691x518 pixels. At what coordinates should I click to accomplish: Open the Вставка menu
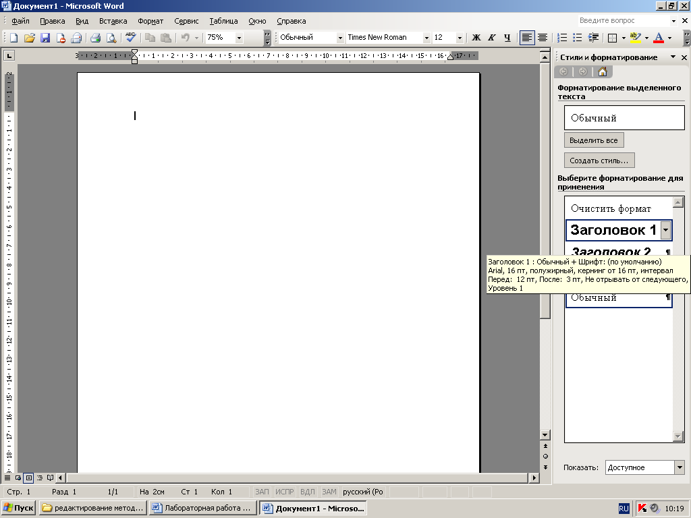pos(113,21)
